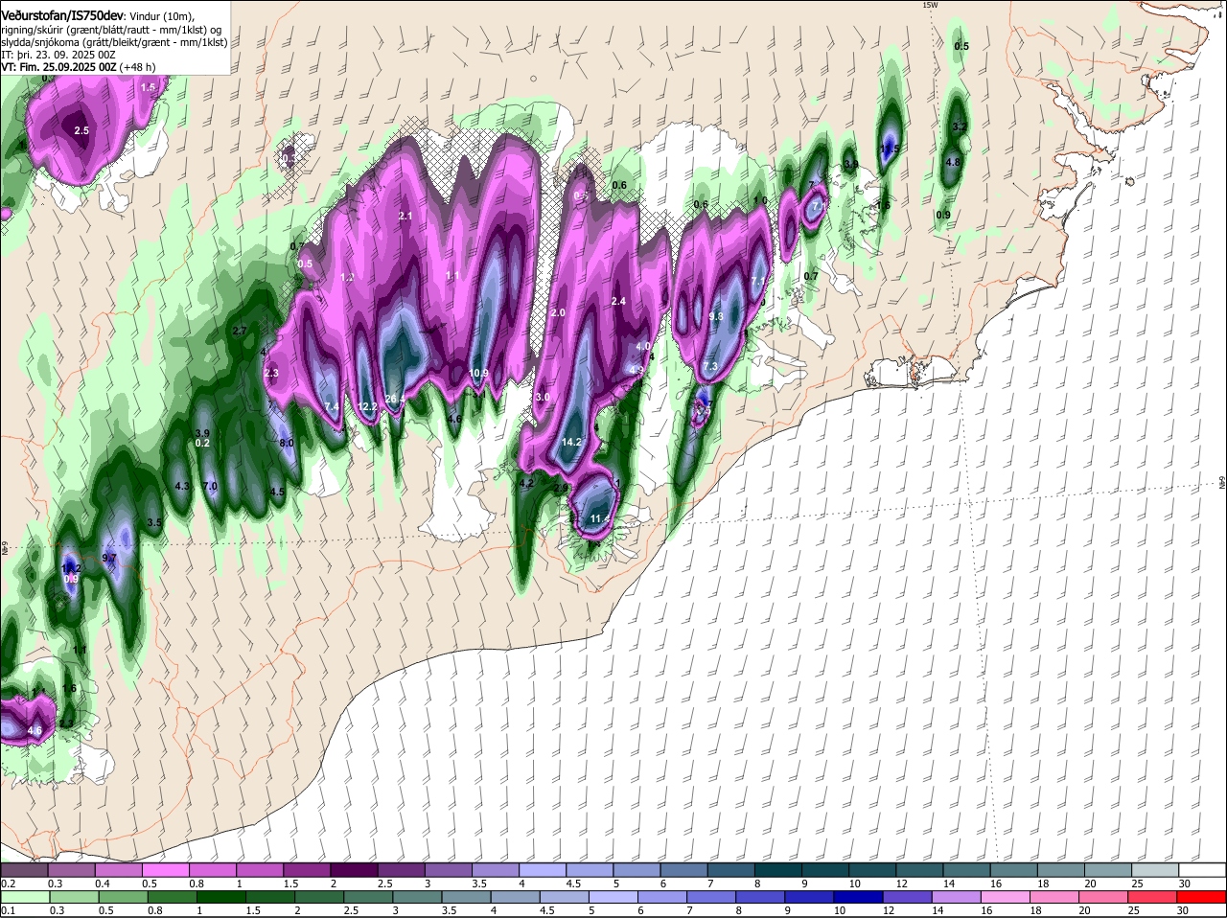1227x918 pixels.
Task: Click the 0.1 label under the lower legend row
Action: pyautogui.click(x=9, y=911)
